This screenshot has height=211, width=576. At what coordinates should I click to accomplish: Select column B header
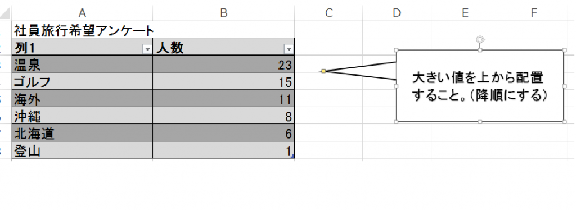223,13
